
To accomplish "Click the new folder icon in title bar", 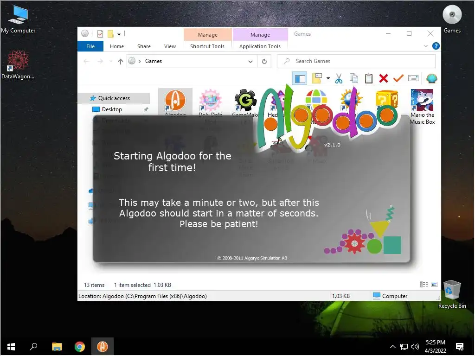I will [x=110, y=34].
